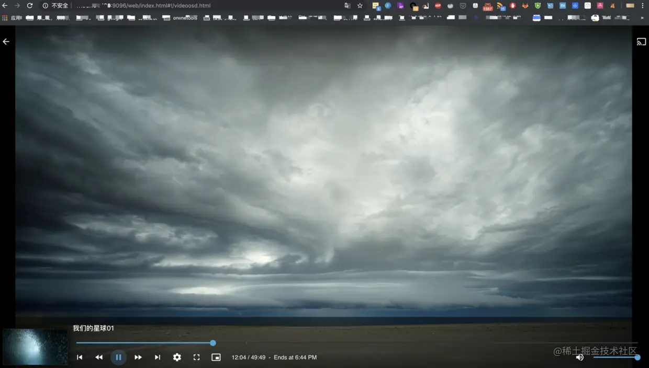Fast-forward the video

[138, 358]
